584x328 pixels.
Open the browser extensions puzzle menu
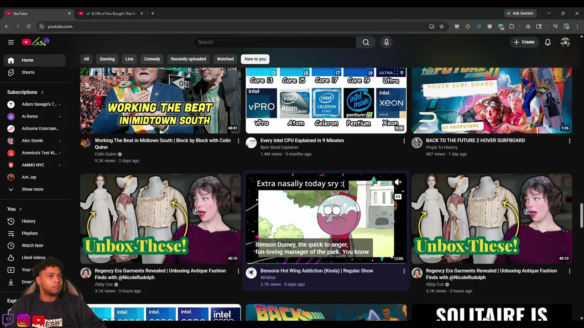tap(512, 26)
